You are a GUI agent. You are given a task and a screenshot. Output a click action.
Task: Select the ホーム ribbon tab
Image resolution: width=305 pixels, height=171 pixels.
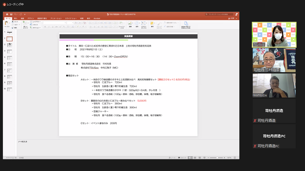tap(8, 19)
